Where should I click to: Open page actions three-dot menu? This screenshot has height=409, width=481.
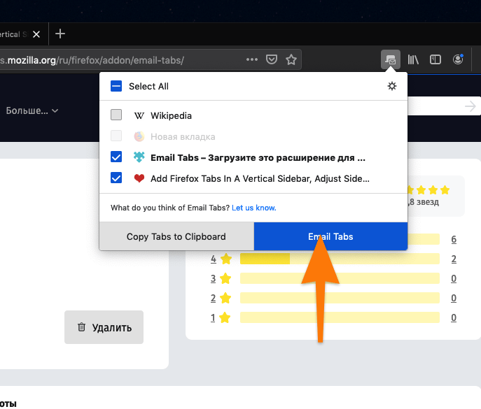[252, 59]
